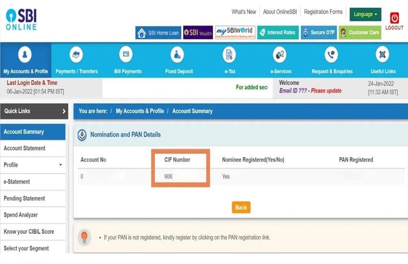Open Spend Analyzer from sidebar

(21, 215)
